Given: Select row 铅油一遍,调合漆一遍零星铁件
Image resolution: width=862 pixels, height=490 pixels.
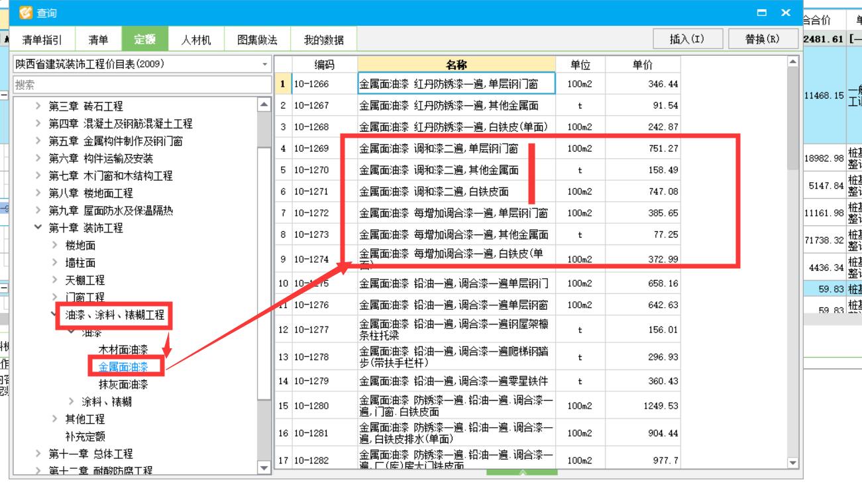Looking at the screenshot, I should [457, 381].
